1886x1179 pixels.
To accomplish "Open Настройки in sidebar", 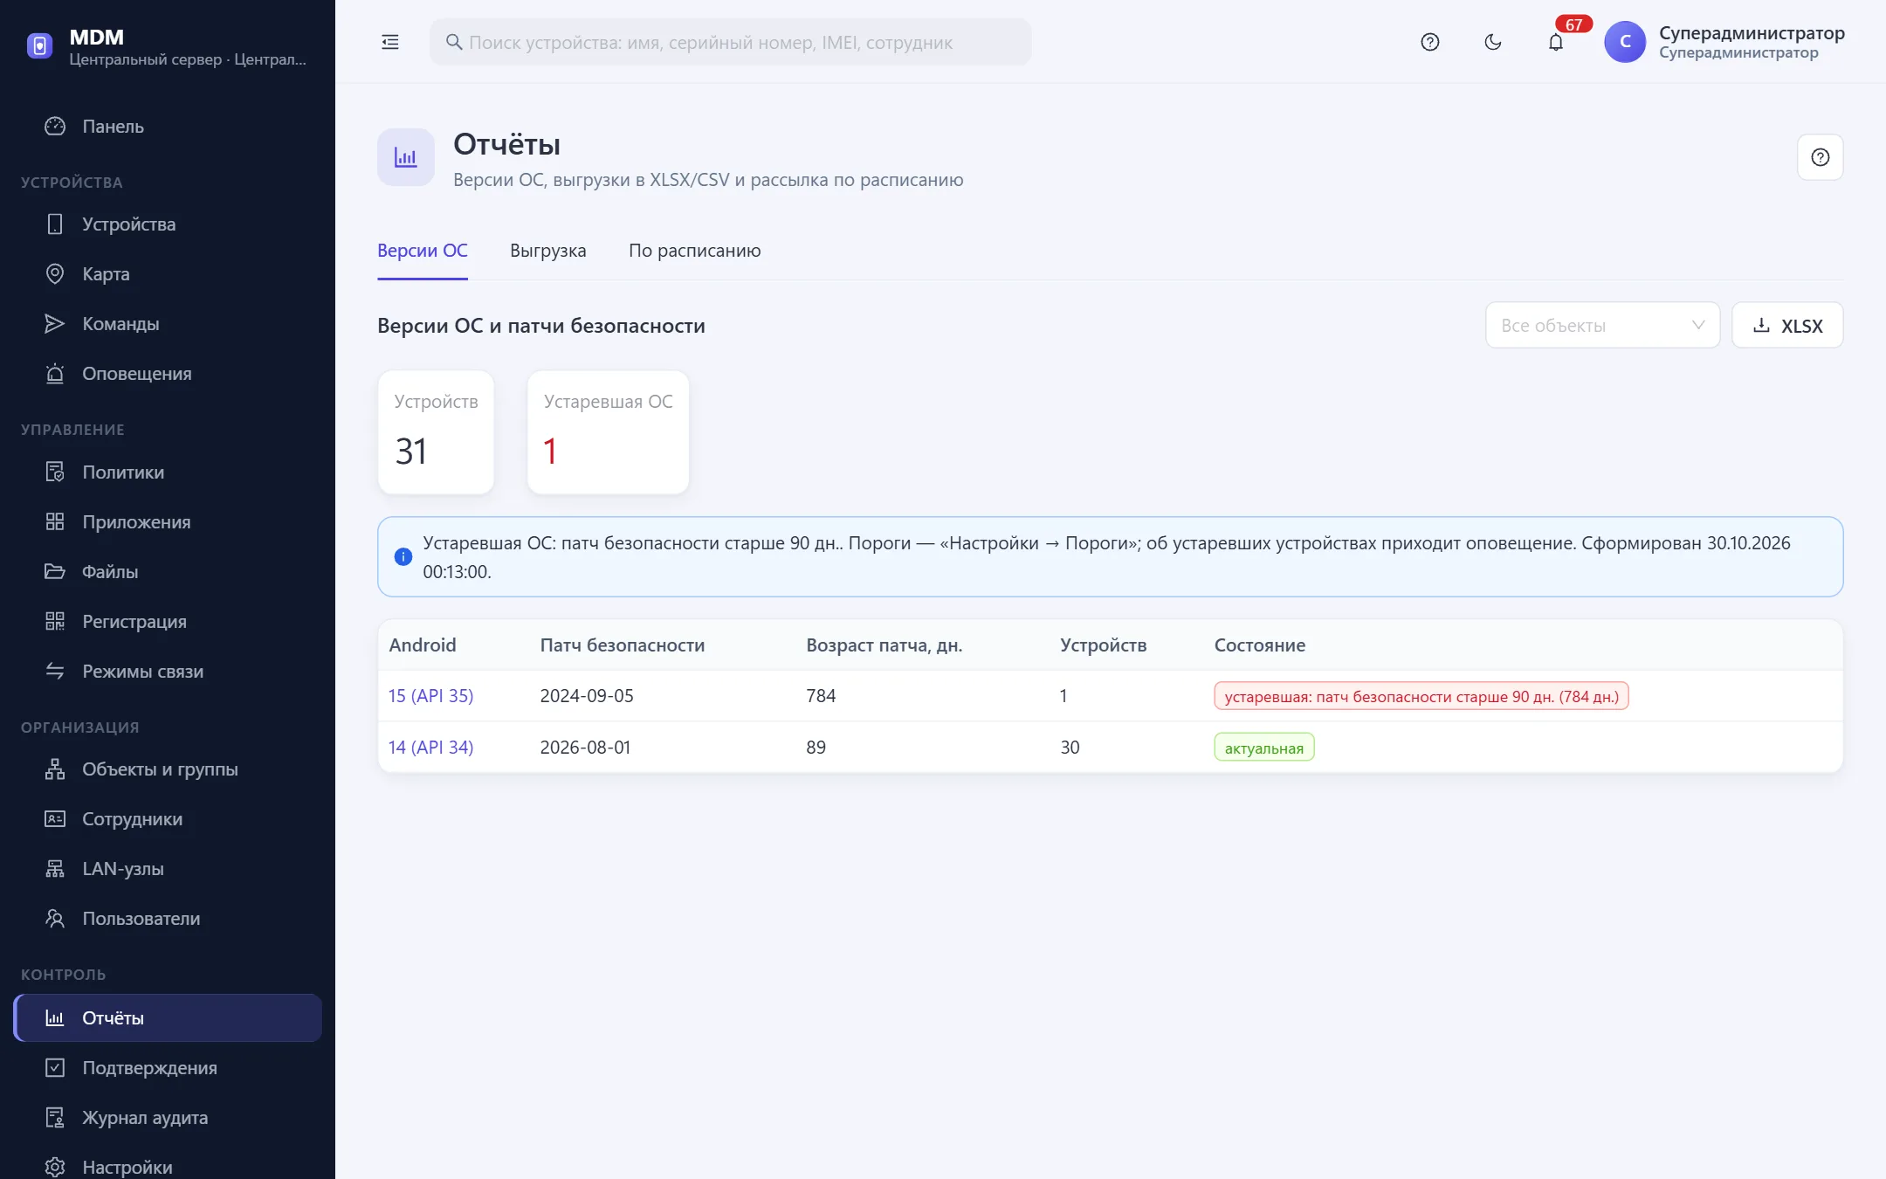I will 168,1167.
